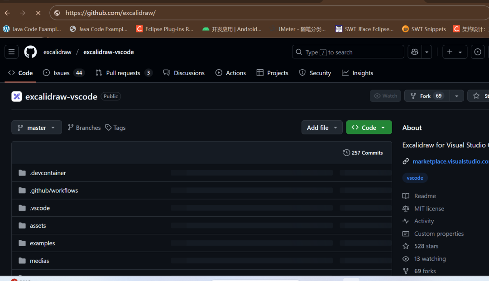Open the .devcontainer folder
This screenshot has width=489, height=281.
48,173
